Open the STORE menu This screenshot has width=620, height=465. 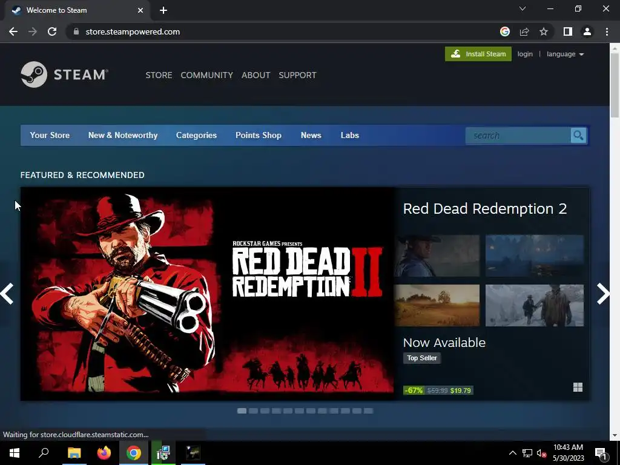click(159, 75)
